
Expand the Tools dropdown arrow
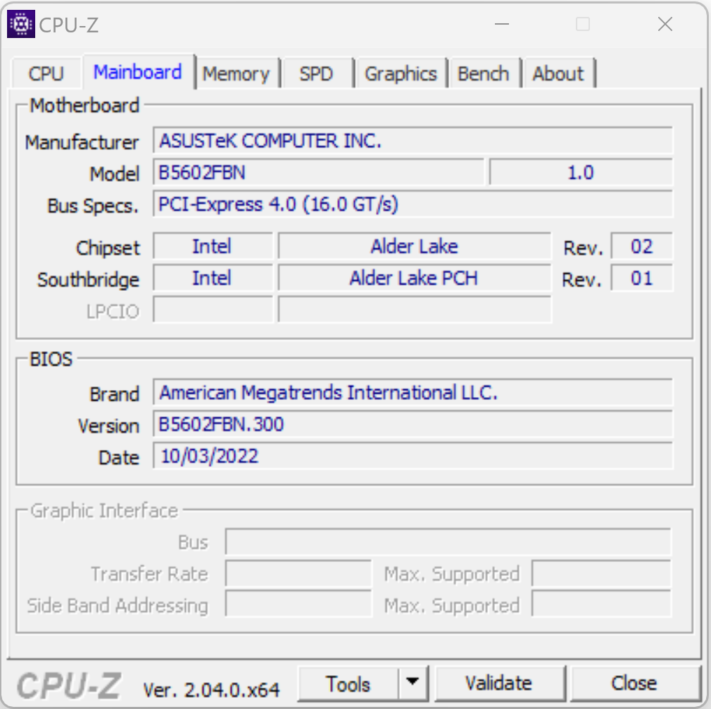coord(413,683)
